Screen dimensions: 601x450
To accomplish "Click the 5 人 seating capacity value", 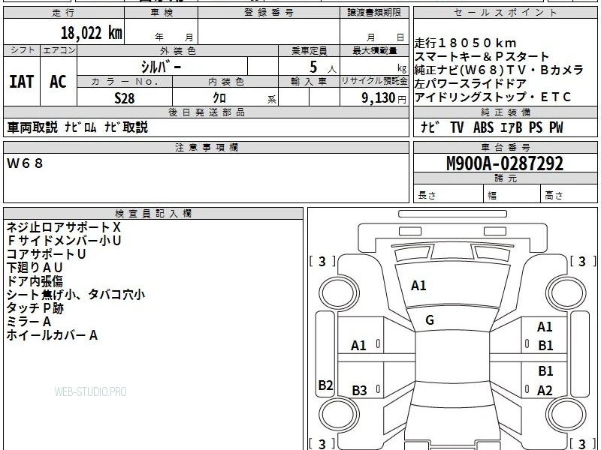I will 322,67.
